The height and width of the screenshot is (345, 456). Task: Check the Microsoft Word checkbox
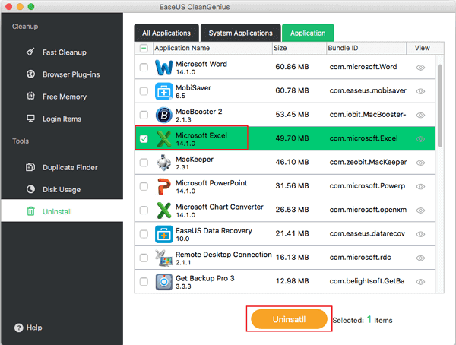[144, 68]
